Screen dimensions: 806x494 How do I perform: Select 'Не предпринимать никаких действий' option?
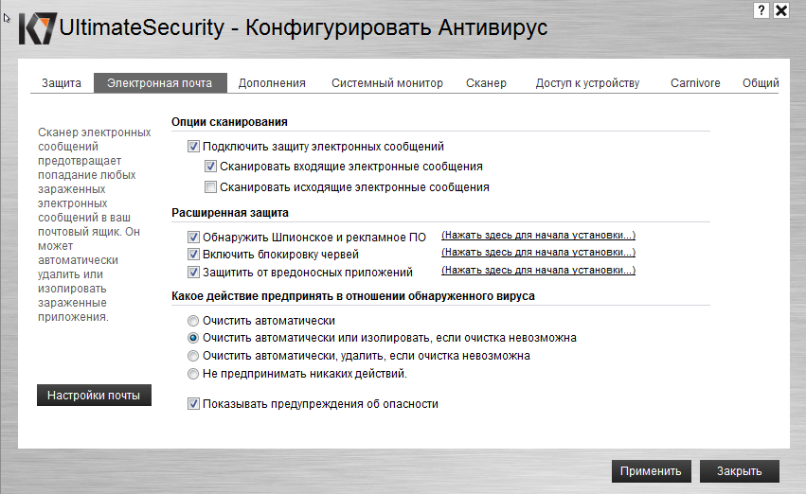pyautogui.click(x=194, y=374)
